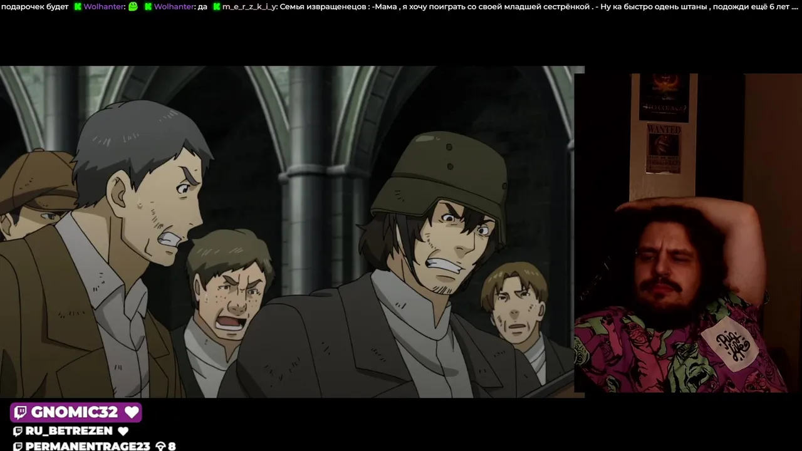Click the Wolhanter name followed by the emote
802x451 pixels.
(x=104, y=7)
